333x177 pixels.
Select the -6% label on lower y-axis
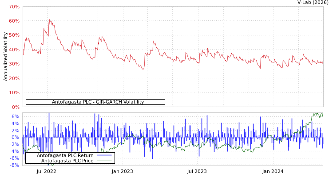point(14,158)
